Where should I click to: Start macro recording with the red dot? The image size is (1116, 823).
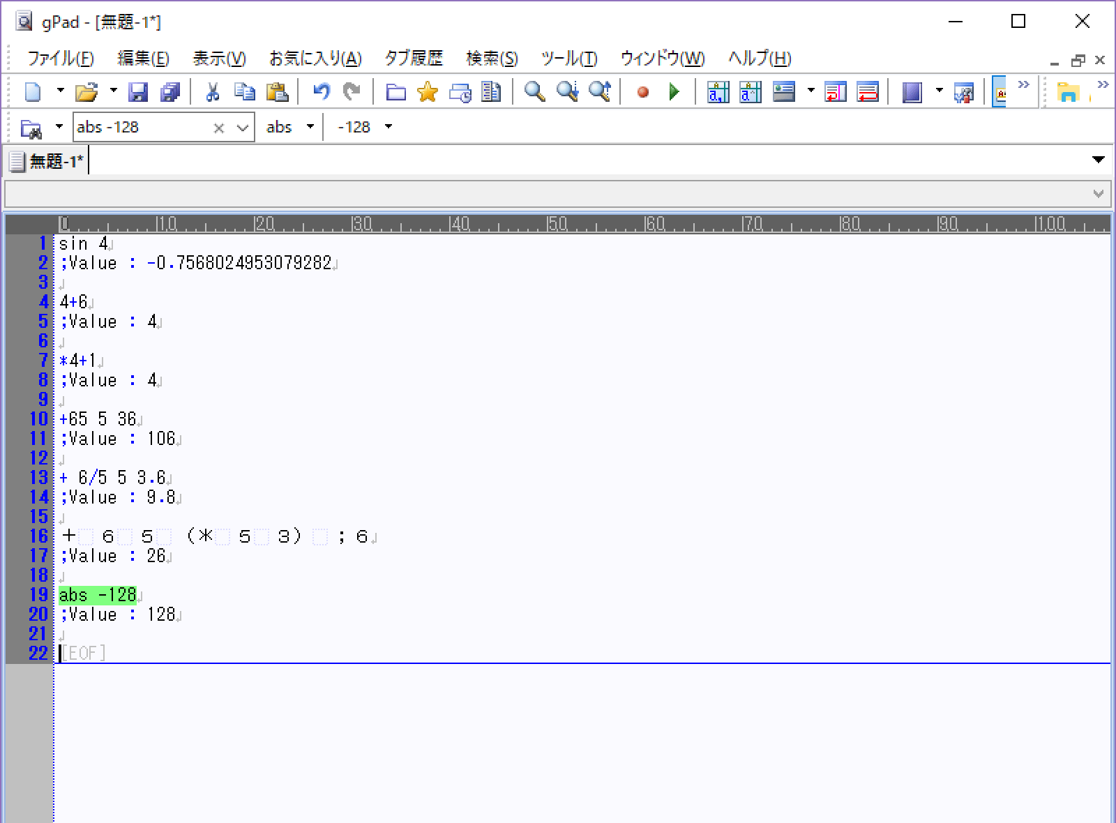coord(643,91)
